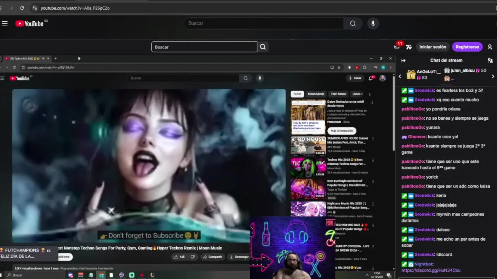Reload the outer browser page

[x=22, y=8]
